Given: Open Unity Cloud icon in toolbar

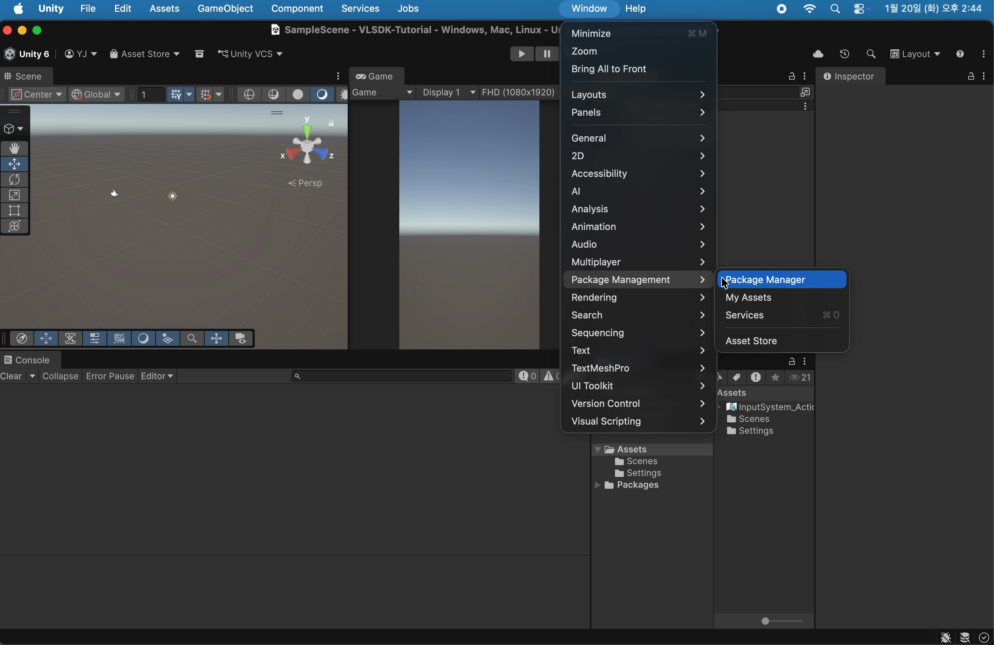Looking at the screenshot, I should tap(818, 54).
